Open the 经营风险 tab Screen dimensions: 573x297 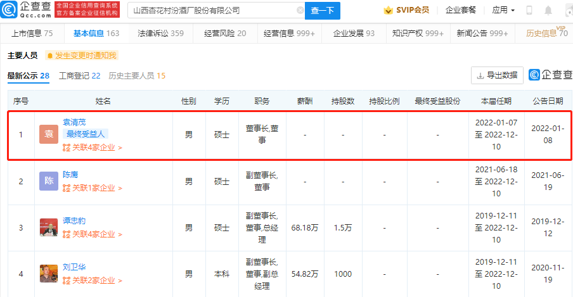pyautogui.click(x=225, y=33)
